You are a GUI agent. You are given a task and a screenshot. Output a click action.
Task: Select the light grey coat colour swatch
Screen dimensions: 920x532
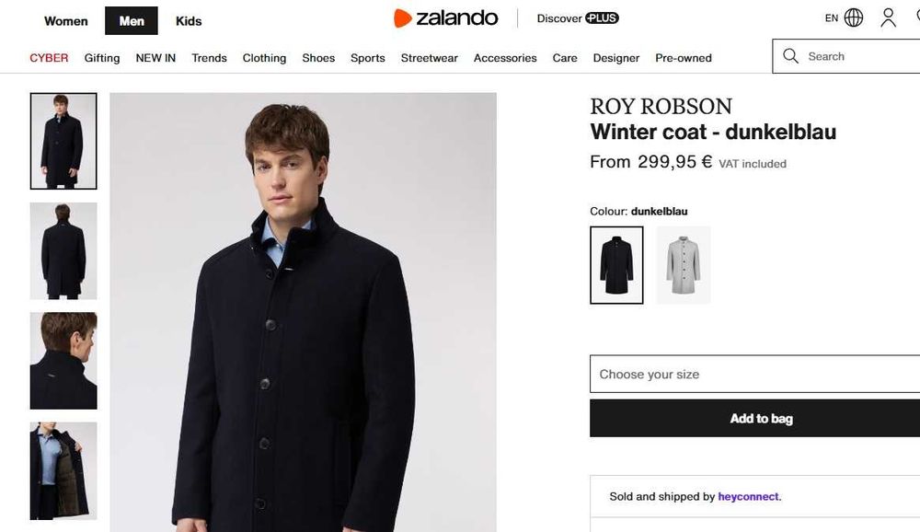(x=683, y=265)
